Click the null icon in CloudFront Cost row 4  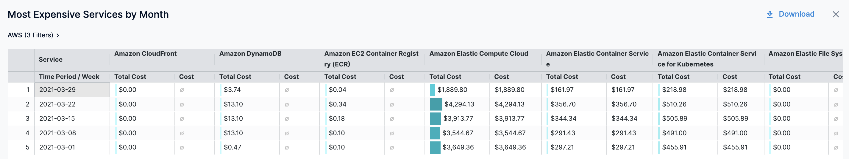click(182, 133)
